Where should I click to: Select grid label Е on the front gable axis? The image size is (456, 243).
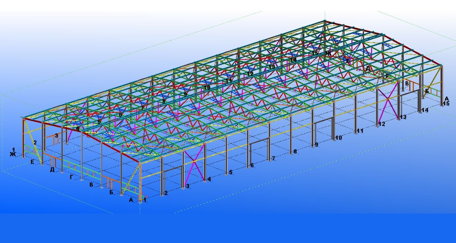(33, 162)
